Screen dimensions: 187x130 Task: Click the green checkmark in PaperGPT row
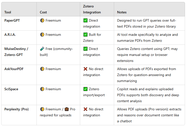pyautogui.click(x=85, y=20)
